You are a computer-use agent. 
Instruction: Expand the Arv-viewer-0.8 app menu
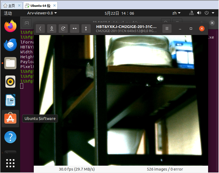tap(42, 13)
